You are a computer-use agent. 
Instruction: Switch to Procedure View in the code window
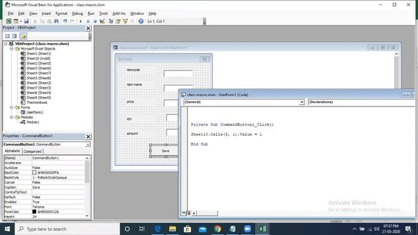coord(184,213)
